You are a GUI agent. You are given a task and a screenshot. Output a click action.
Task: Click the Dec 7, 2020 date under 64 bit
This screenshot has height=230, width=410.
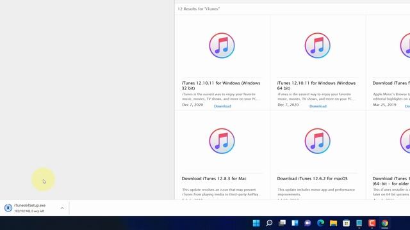click(288, 105)
